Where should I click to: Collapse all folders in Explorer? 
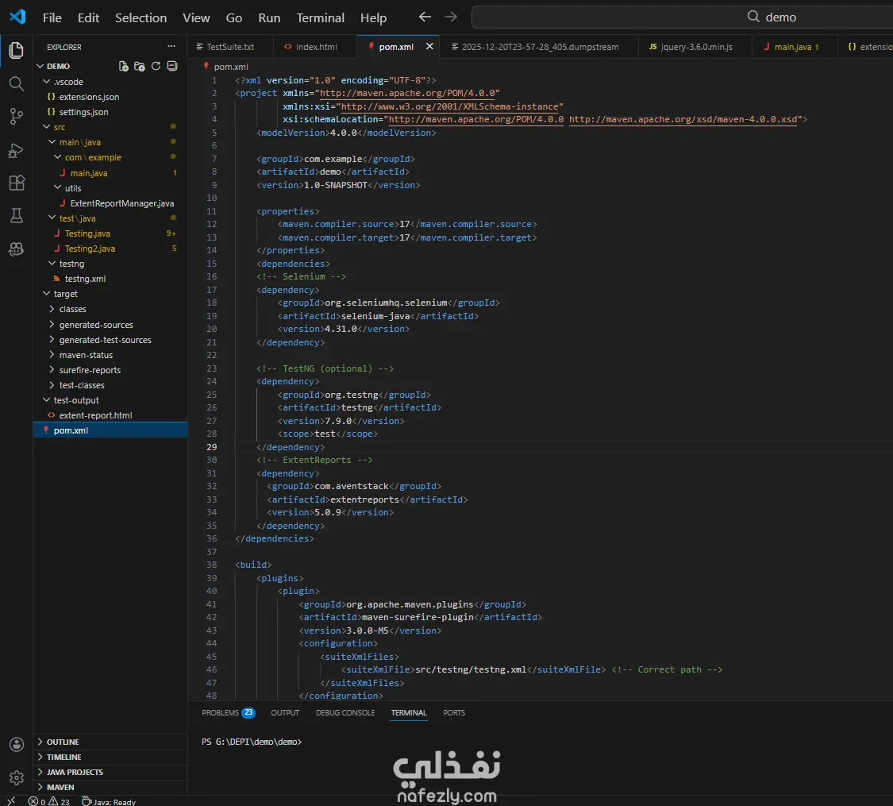172,66
